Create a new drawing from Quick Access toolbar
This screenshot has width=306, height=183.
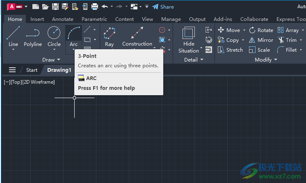pyautogui.click(x=36, y=7)
